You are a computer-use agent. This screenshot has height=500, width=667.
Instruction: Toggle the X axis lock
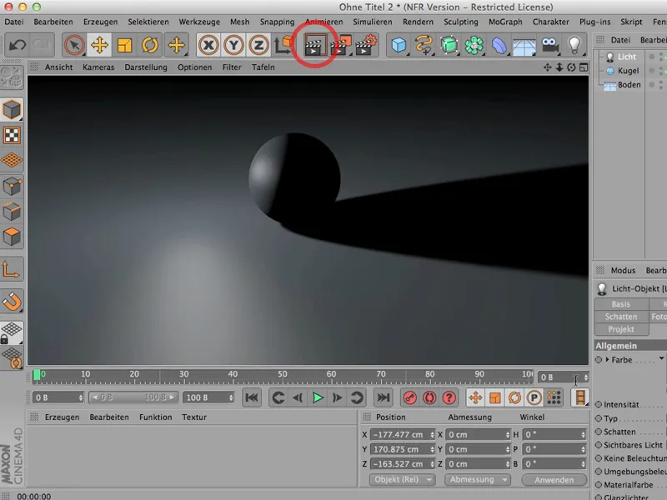coord(208,45)
